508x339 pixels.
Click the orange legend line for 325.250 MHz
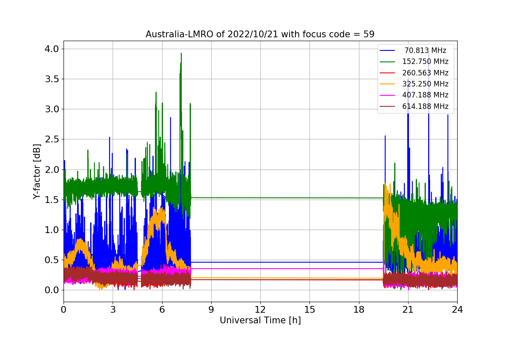click(388, 84)
